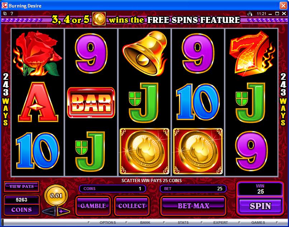The width and height of the screenshot is (289, 227).
Task: Click the gold coin scatter on reel three
Action: pyautogui.click(x=144, y=151)
